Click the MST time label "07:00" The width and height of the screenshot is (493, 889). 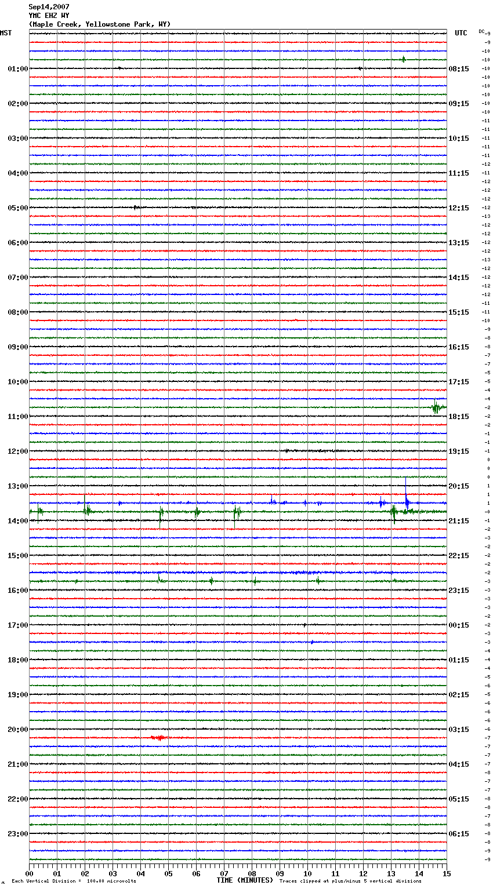[18, 278]
